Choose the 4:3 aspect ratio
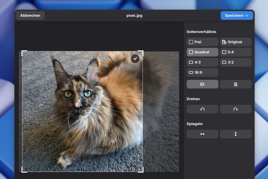This screenshot has width=268, height=179. [202, 62]
